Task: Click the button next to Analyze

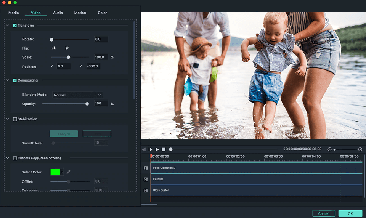Action: point(97,134)
